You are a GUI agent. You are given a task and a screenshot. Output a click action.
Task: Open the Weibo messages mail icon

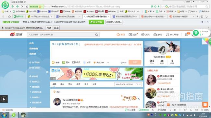[187, 35]
